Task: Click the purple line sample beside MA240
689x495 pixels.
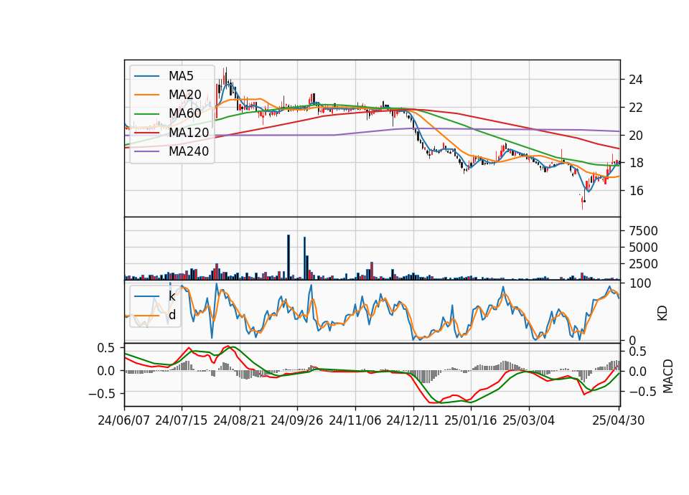Action: coord(146,151)
